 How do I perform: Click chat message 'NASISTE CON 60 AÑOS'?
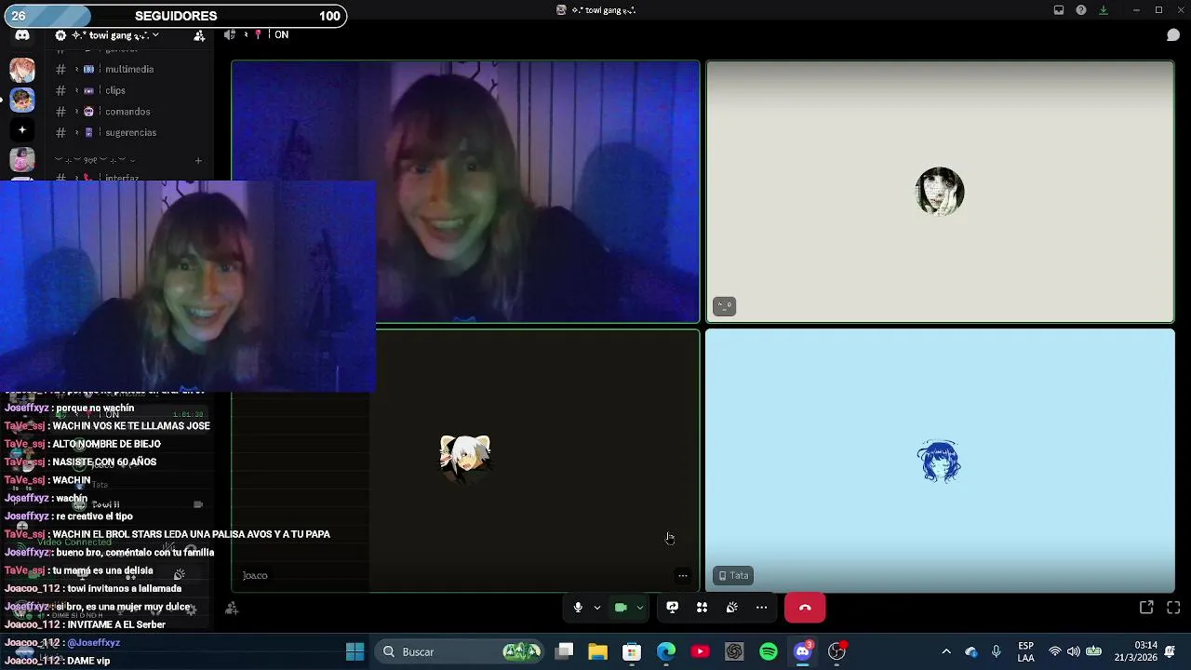coord(104,462)
